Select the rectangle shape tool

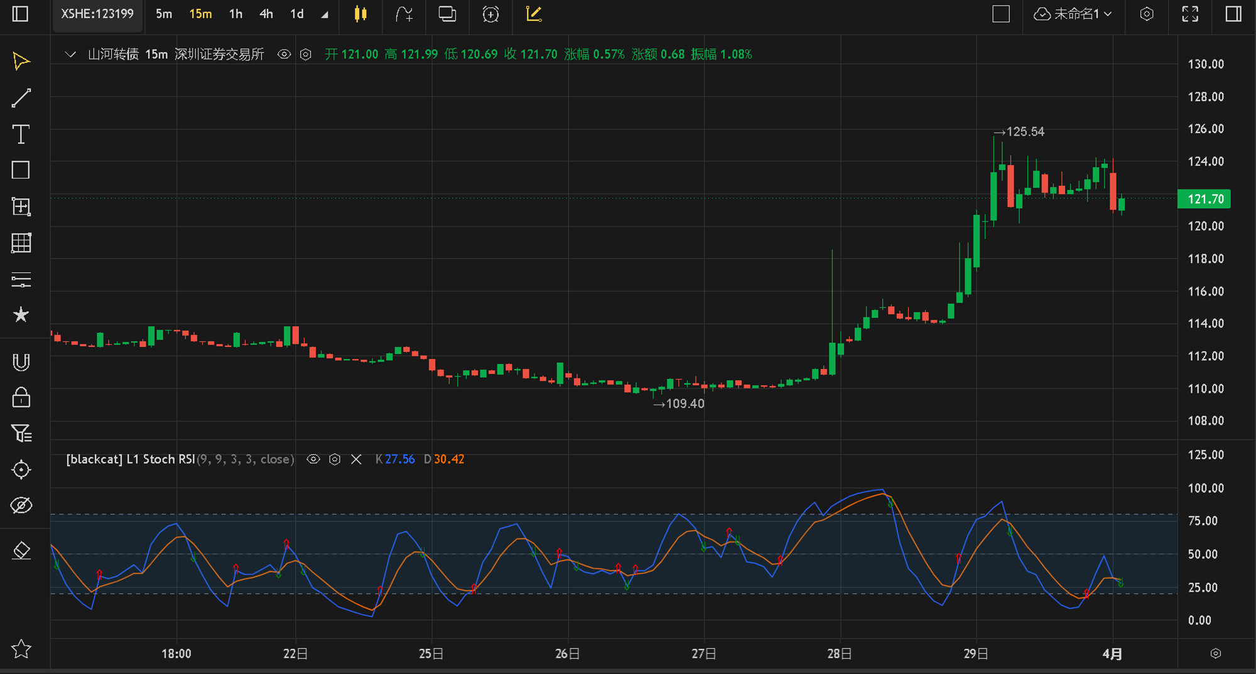[x=21, y=170]
